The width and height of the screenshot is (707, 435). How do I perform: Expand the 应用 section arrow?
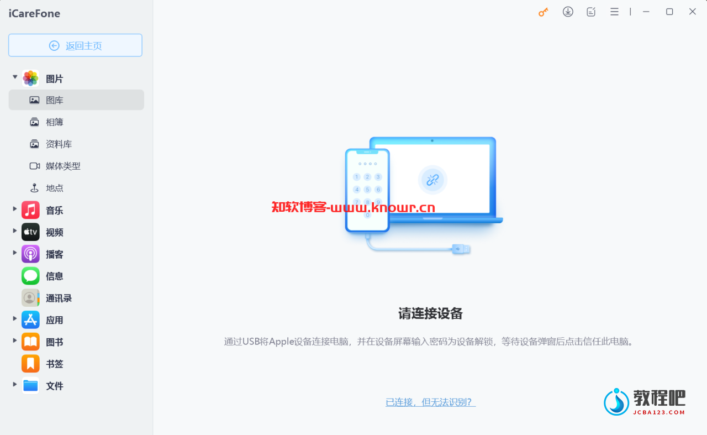tap(15, 319)
